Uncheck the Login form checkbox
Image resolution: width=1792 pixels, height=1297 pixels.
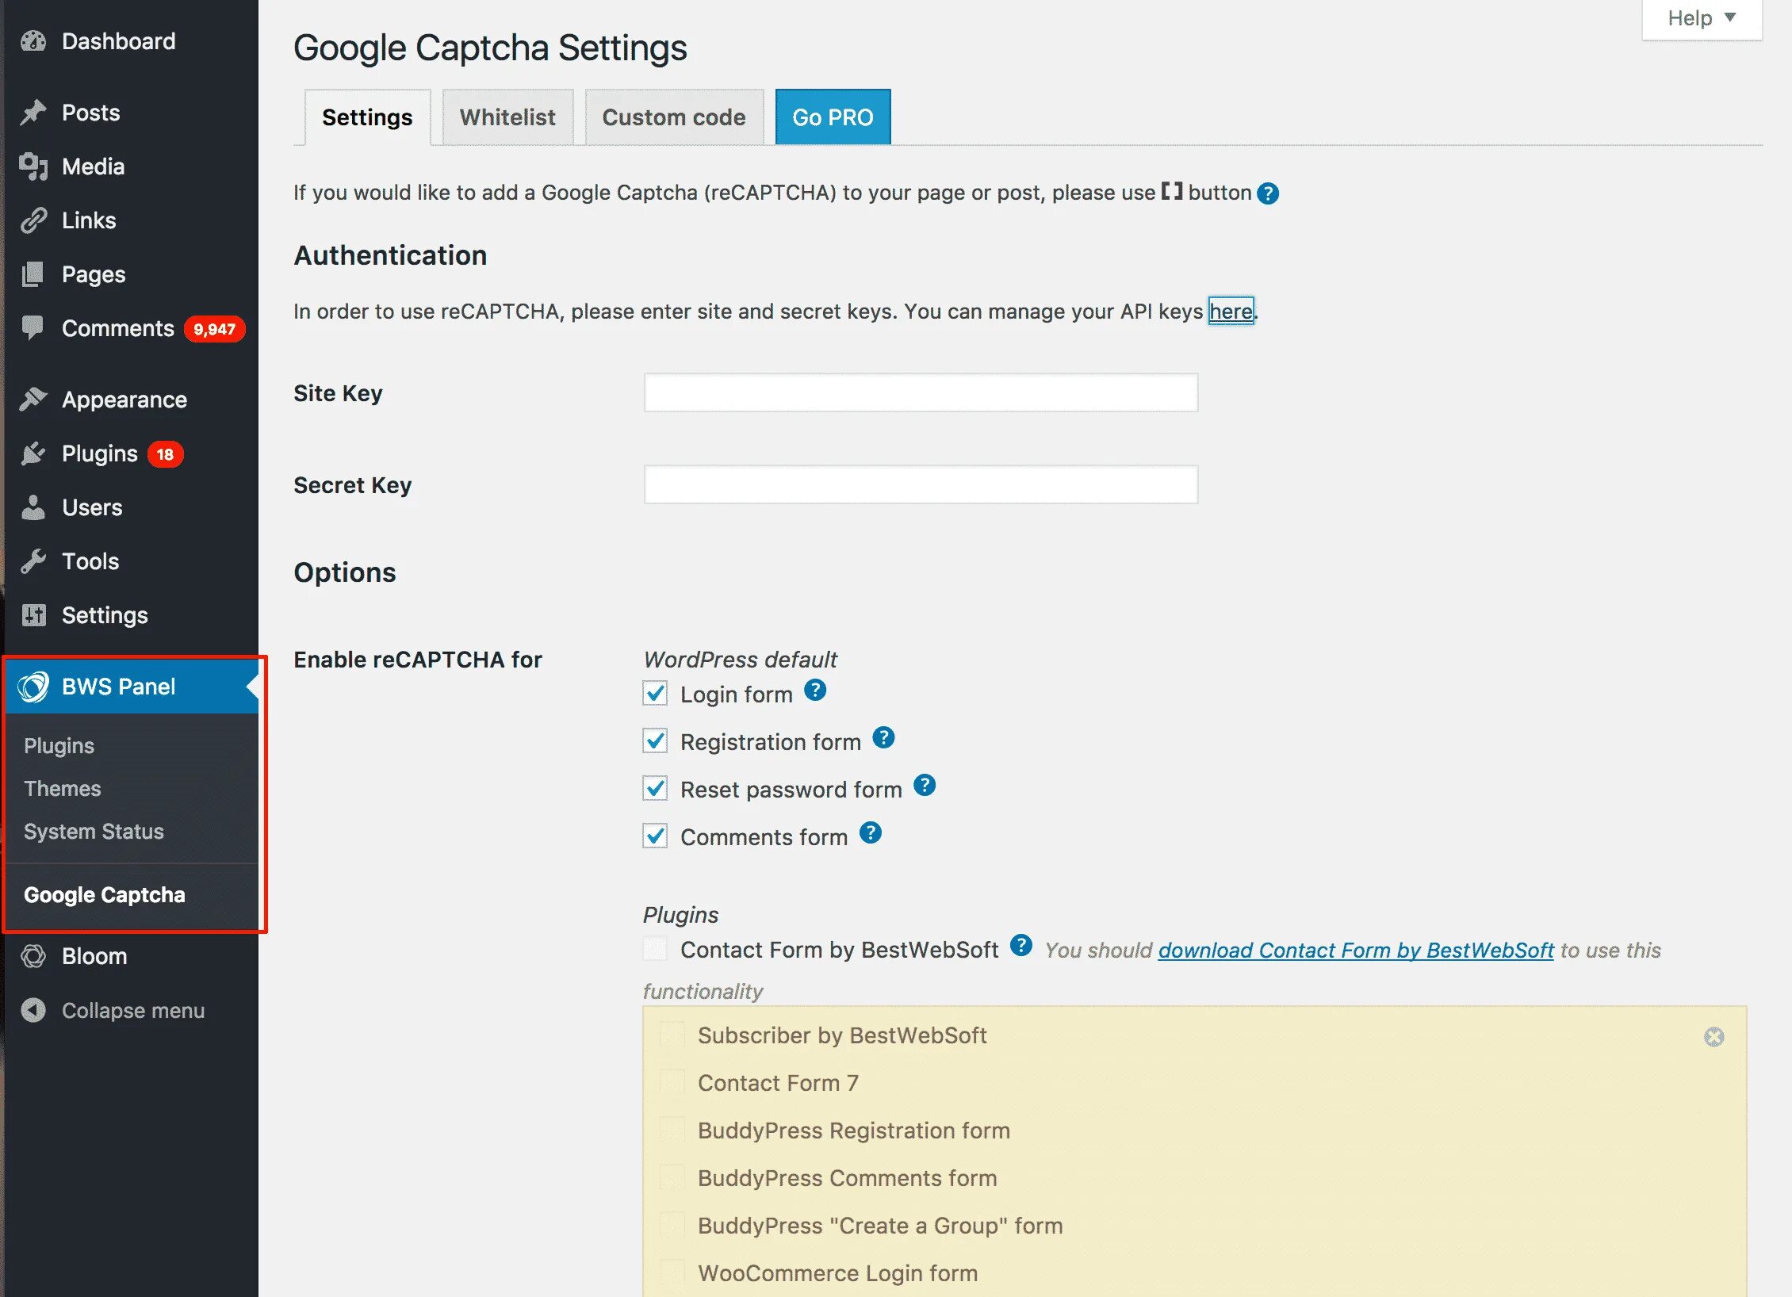tap(655, 694)
